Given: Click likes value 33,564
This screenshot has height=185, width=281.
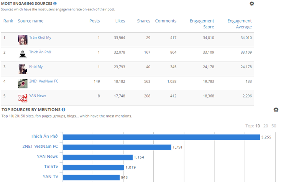Looking at the screenshot, I should tap(120, 38).
